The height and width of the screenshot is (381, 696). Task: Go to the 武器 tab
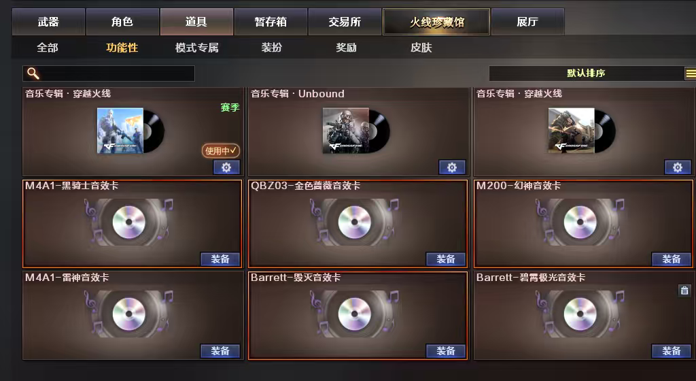coord(48,22)
